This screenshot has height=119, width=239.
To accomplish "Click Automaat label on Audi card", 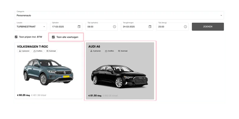I will pos(124,51).
